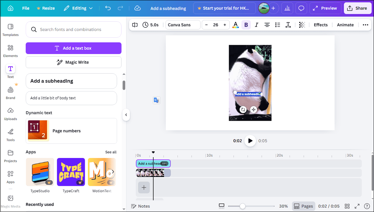Open the toolbar overflow (...) menu
This screenshot has height=212, width=374.
366,24
